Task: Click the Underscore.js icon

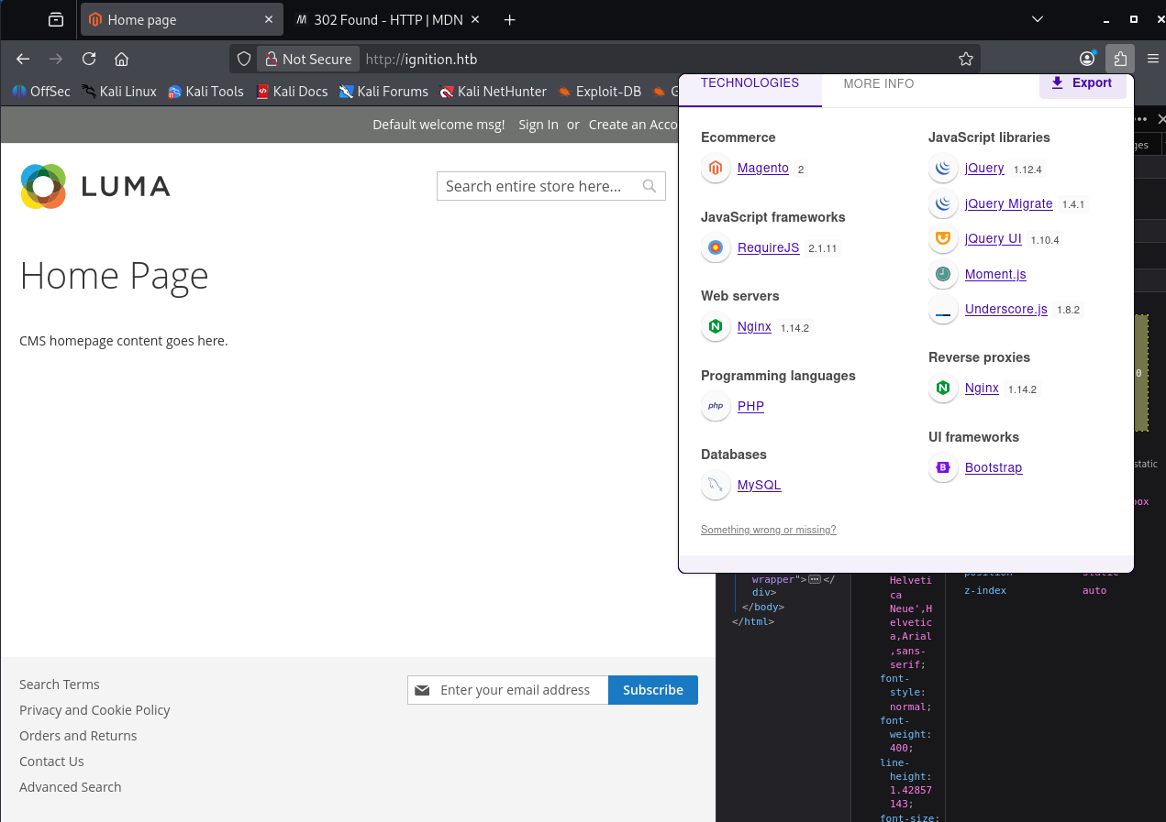Action: pos(943,309)
